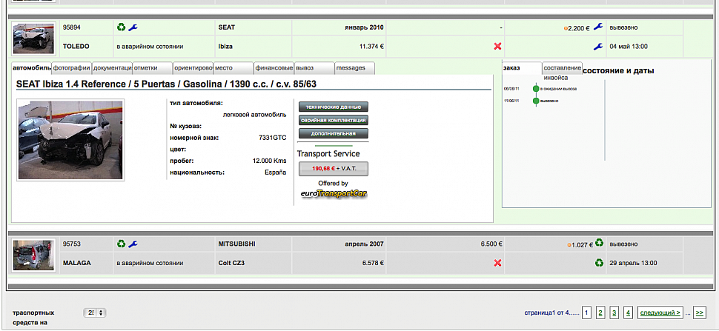The width and height of the screenshot is (719, 331).
Task: Click the wrench icon beside 04 май 13:00
Action: coord(598,46)
